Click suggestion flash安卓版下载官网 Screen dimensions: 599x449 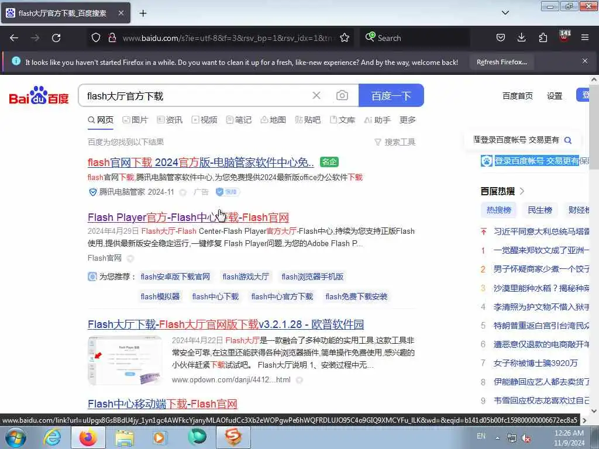tap(175, 277)
